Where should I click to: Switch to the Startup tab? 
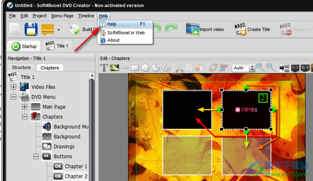24,46
